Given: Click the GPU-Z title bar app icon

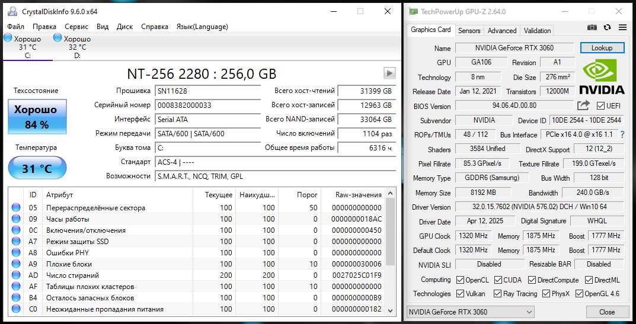Looking at the screenshot, I should (413, 11).
